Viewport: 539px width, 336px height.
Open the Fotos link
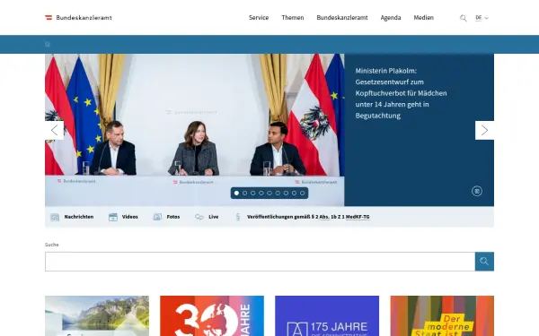tap(173, 217)
